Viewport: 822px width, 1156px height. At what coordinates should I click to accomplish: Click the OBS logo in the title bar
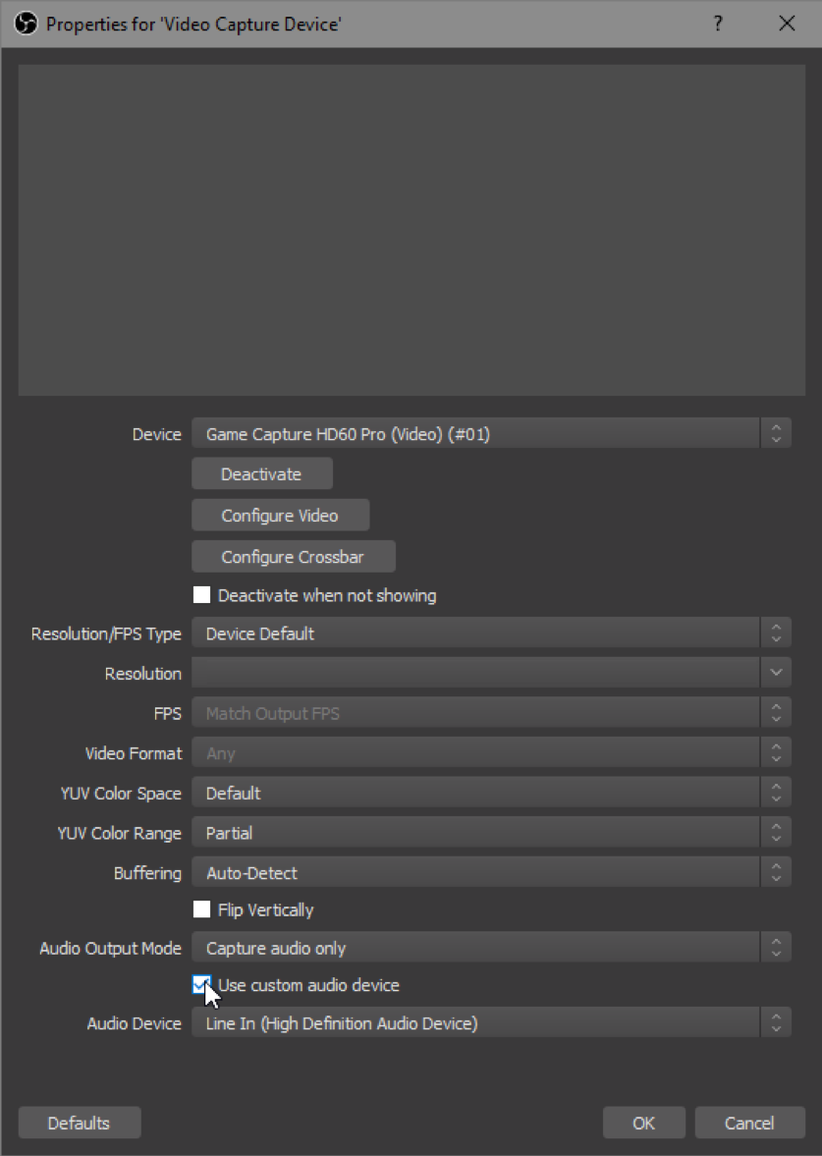26,24
